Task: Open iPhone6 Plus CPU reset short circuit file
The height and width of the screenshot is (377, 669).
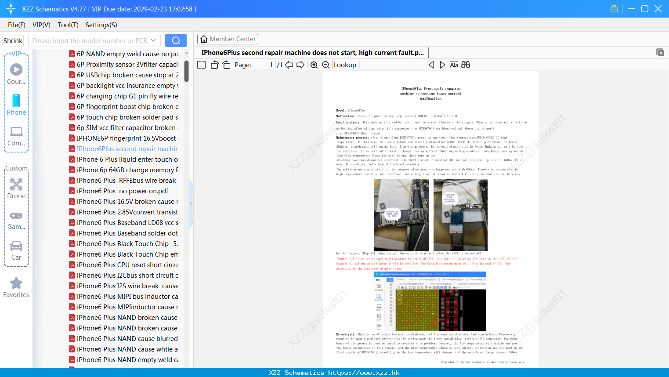Action: (124, 265)
